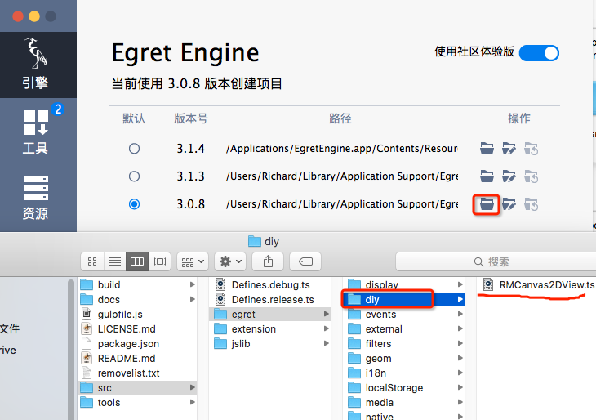Expand the extension folder arrow
Viewport: 596px width, 420px height.
coord(326,328)
